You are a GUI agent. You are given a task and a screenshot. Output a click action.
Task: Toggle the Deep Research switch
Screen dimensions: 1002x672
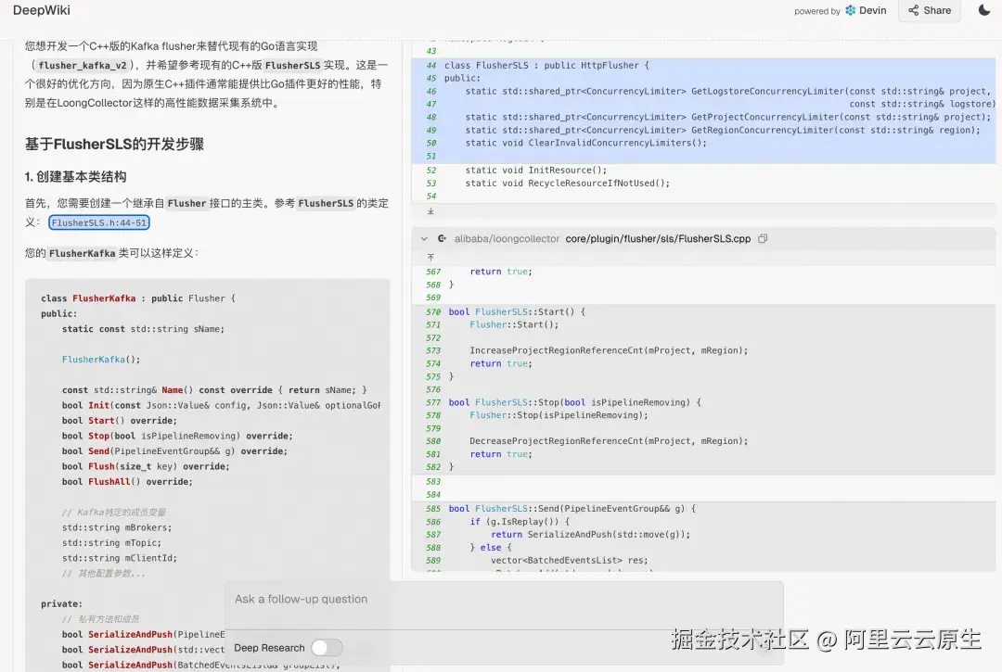(x=328, y=648)
